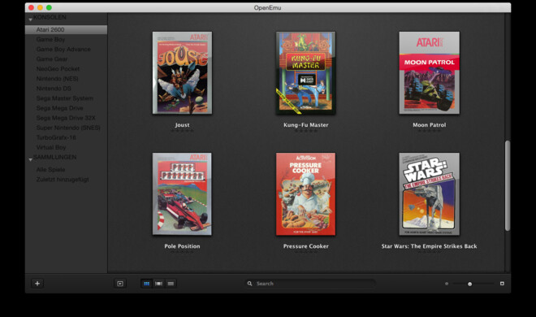
Task: Click the Pole Position title label
Action: click(x=182, y=246)
